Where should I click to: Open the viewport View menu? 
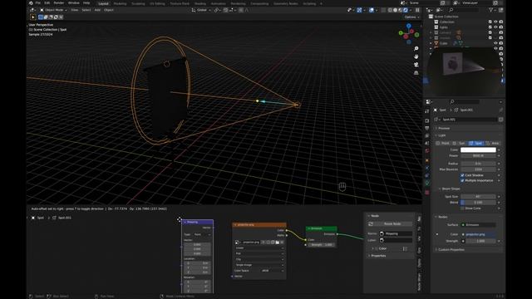point(74,10)
